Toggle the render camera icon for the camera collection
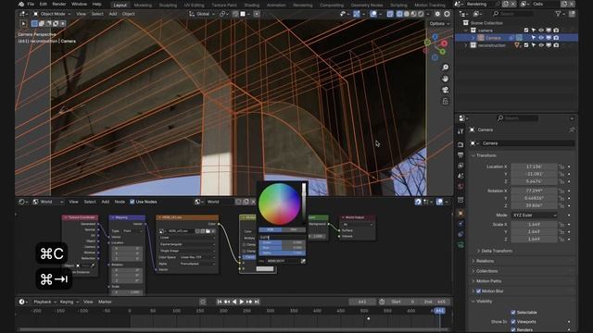 point(556,31)
